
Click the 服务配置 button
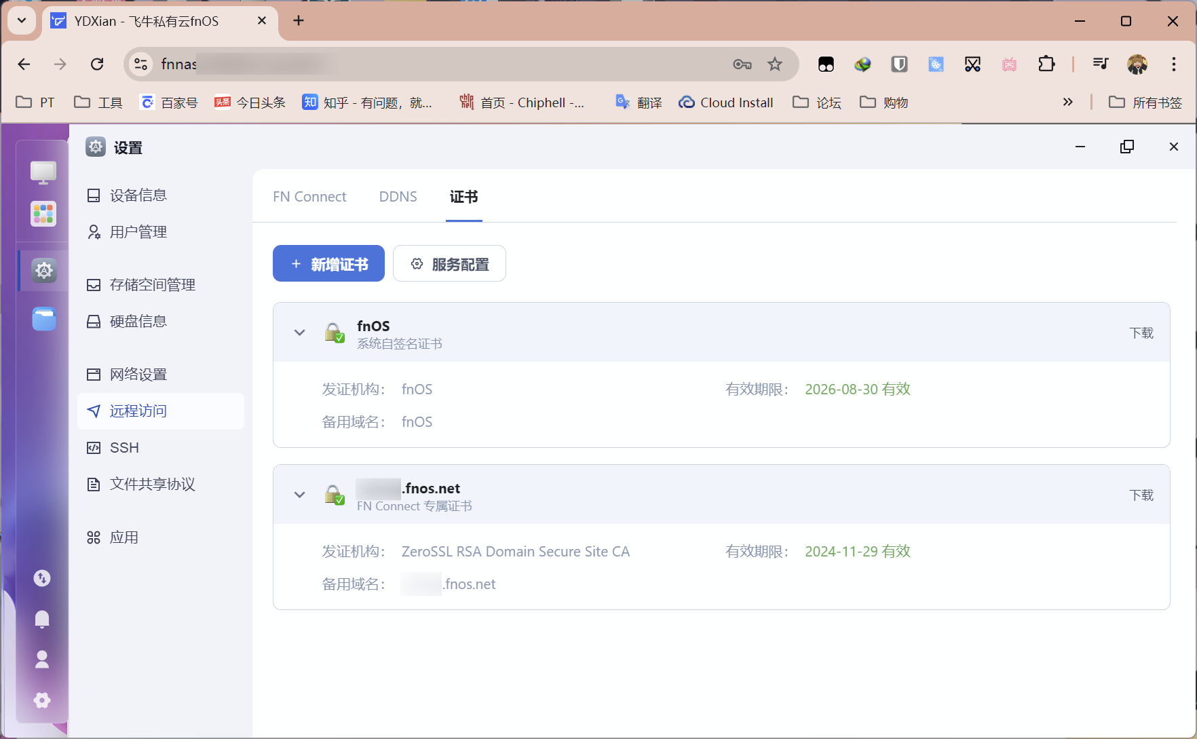(x=449, y=263)
